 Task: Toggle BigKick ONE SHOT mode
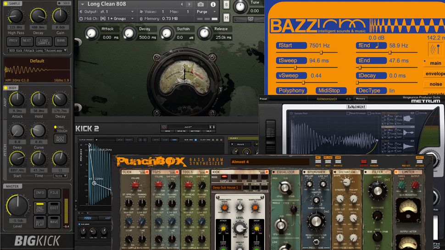coord(40,207)
